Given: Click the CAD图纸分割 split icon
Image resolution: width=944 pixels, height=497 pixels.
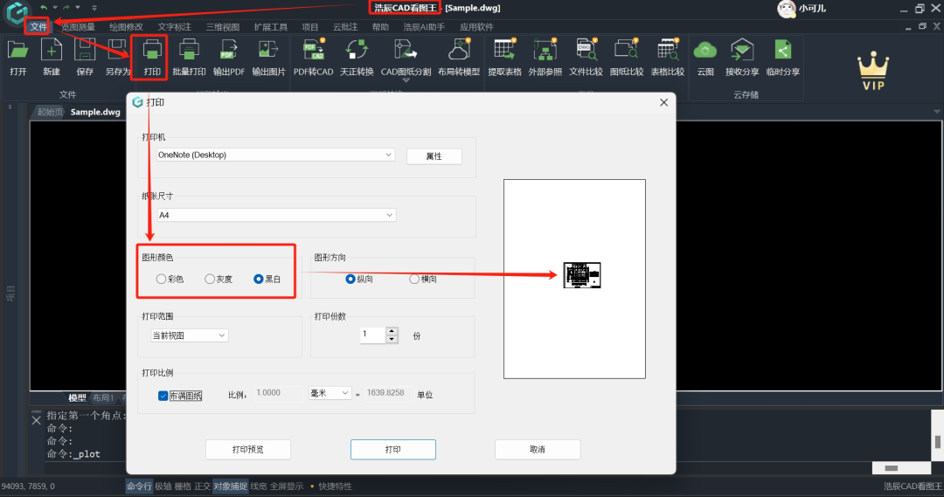Looking at the screenshot, I should tap(406, 50).
